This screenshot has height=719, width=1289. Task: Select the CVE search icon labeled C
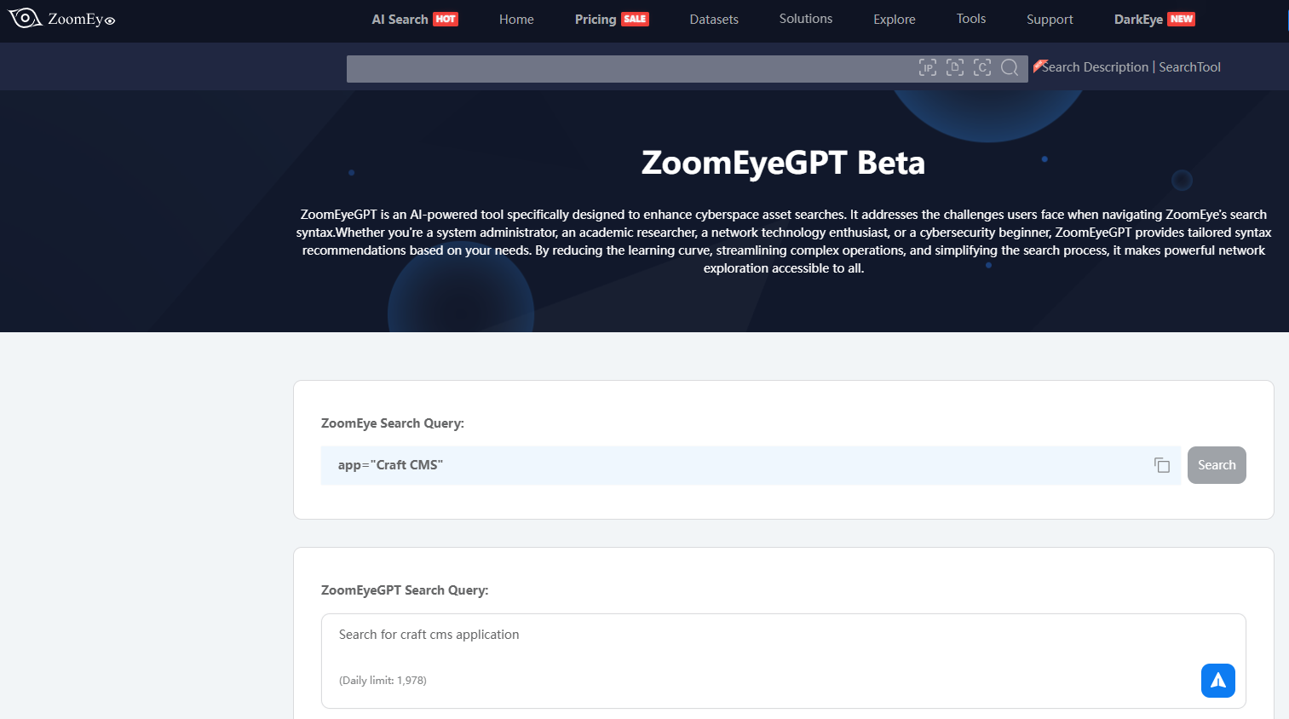[981, 67]
